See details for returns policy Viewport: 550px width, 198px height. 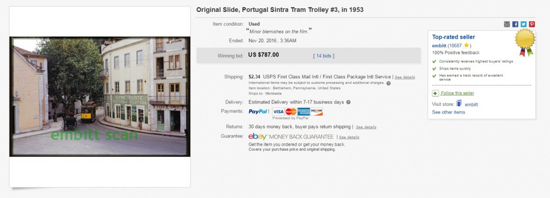click(366, 127)
